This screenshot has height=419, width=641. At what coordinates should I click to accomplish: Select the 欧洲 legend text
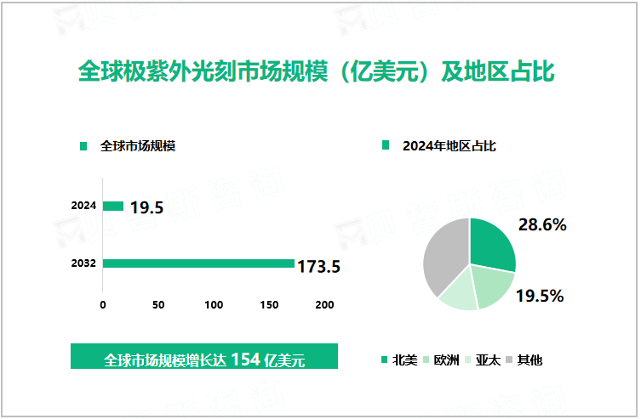coord(446,360)
